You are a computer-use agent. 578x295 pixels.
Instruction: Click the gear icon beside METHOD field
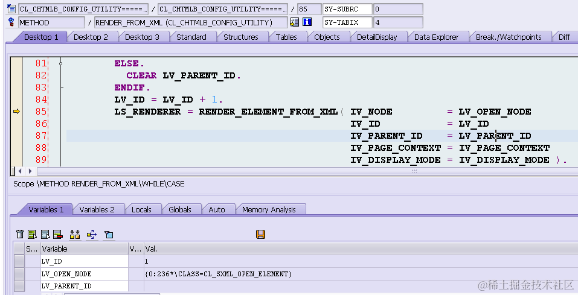pyautogui.click(x=11, y=22)
